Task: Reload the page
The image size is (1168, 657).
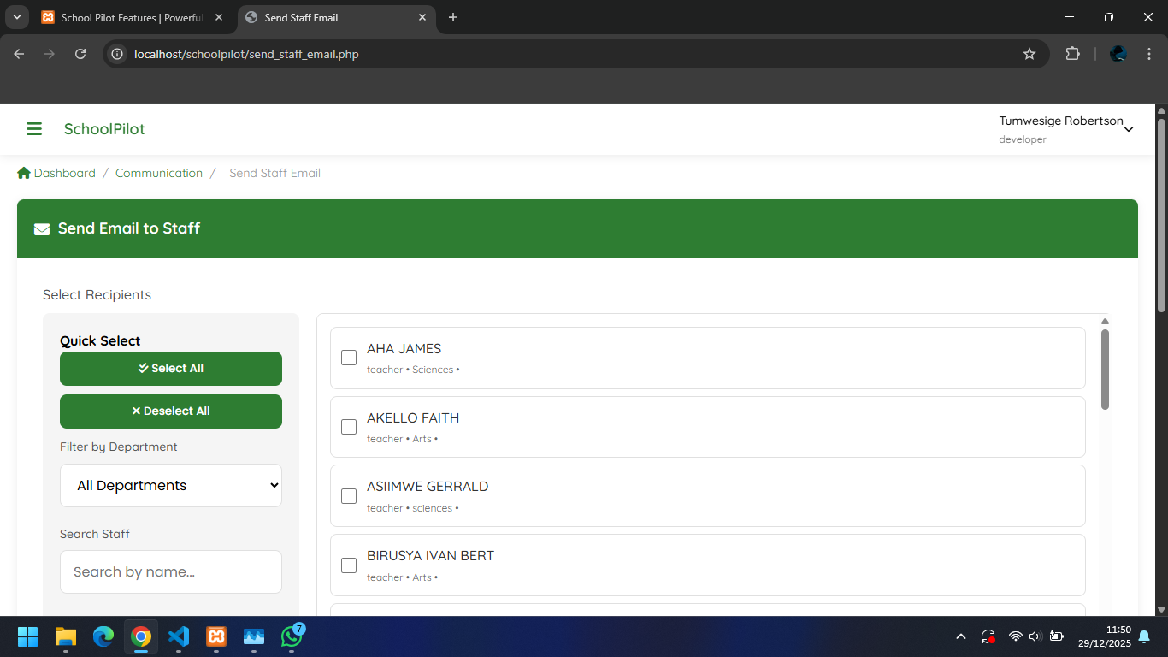Action: point(80,54)
